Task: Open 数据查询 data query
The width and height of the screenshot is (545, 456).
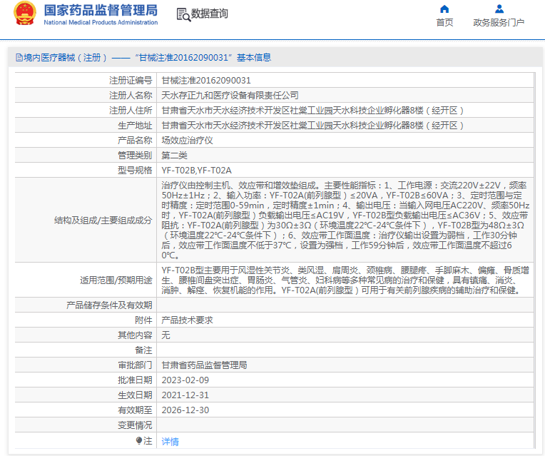Action: pyautogui.click(x=210, y=14)
